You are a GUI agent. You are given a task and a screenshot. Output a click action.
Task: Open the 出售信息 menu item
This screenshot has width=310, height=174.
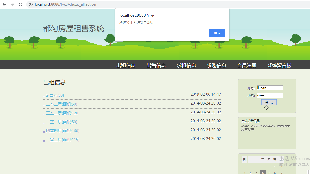156,65
